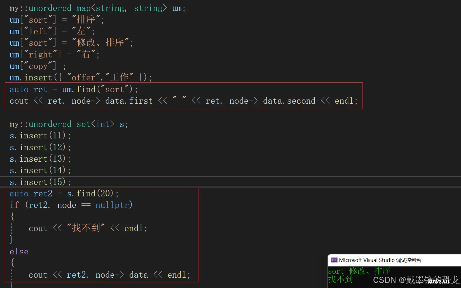Screen dimensions: 461x288
Task: Click the console output line 'sort 修改、排序'
Action: (x=359, y=271)
